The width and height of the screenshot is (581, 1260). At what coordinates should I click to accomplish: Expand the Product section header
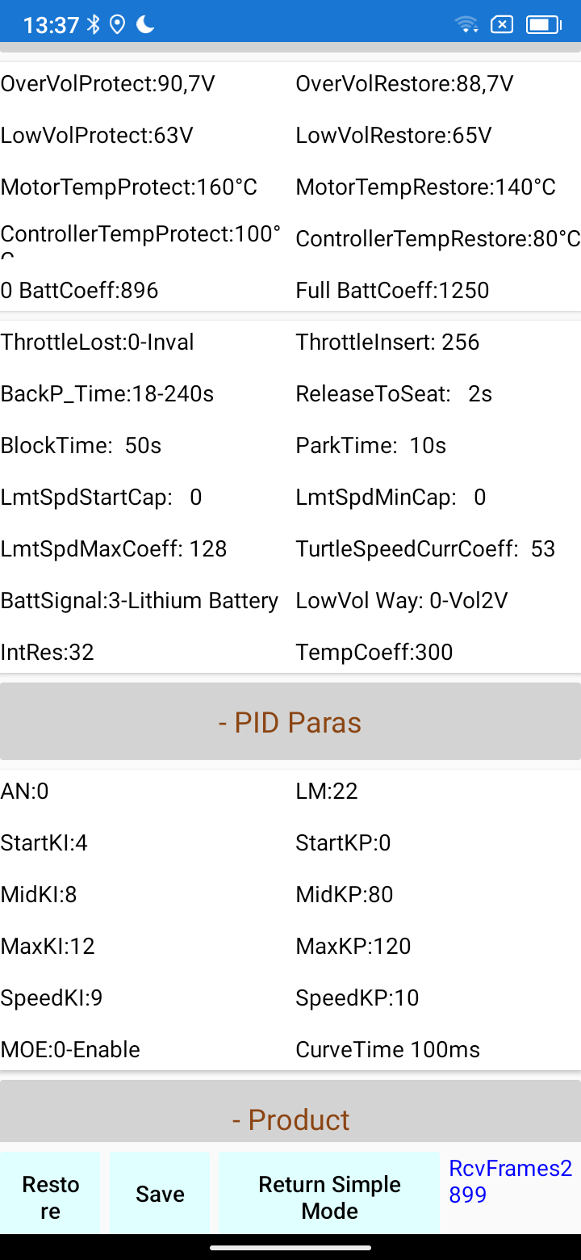point(290,1119)
